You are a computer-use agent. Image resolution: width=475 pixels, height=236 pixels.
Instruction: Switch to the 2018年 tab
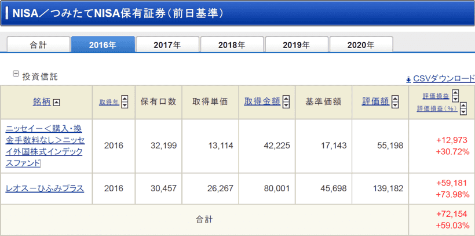pos(232,45)
